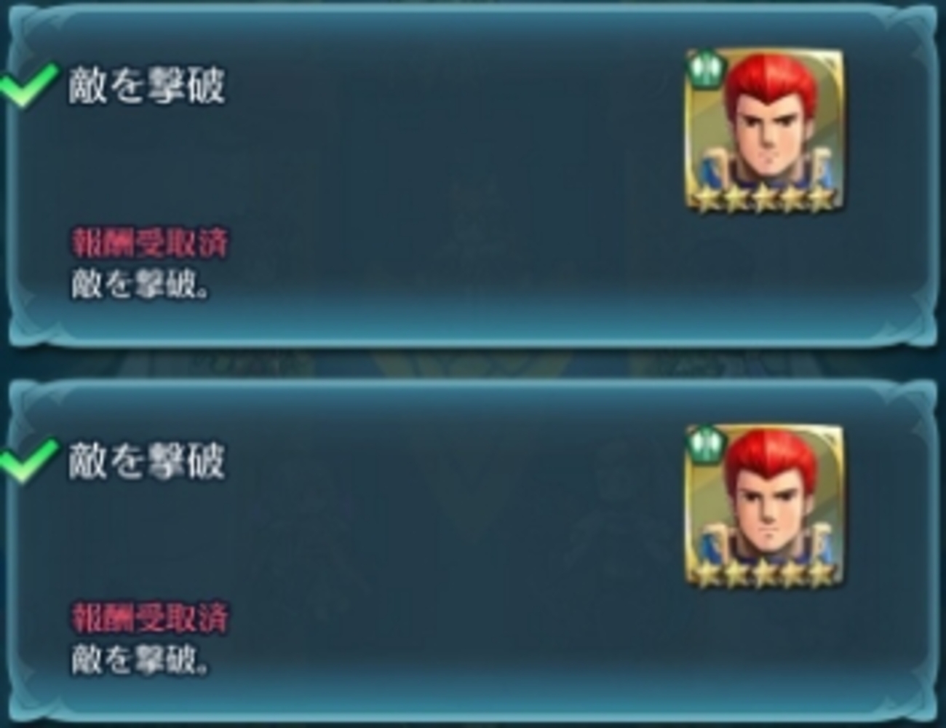Click first star on top hero's rating
946x728 pixels.
(705, 199)
